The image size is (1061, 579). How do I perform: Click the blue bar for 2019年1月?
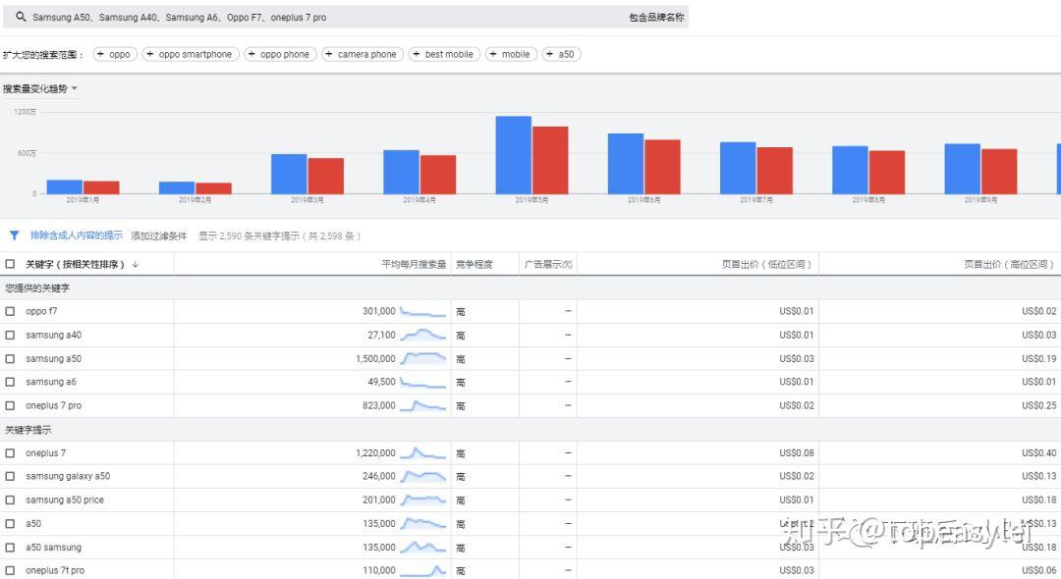pyautogui.click(x=64, y=187)
